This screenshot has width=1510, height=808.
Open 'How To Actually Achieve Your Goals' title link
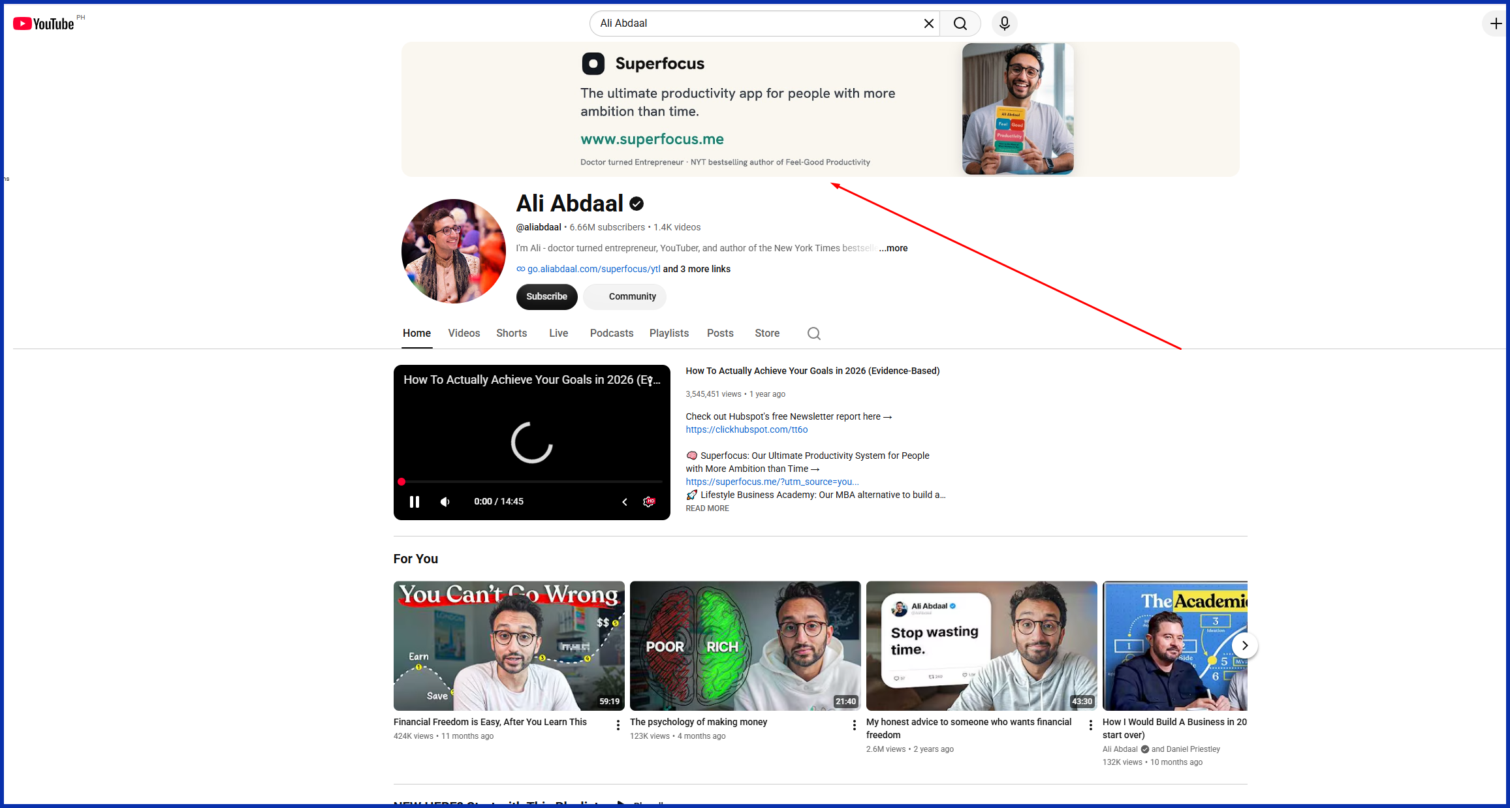click(x=812, y=371)
